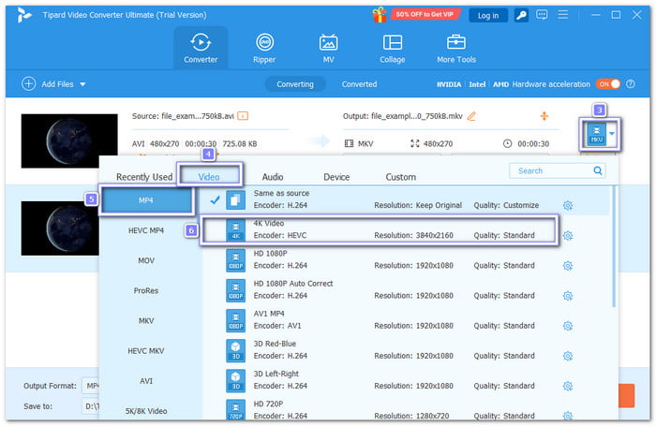Click the search magnifier icon
Screen dimensions: 656x426
point(598,170)
